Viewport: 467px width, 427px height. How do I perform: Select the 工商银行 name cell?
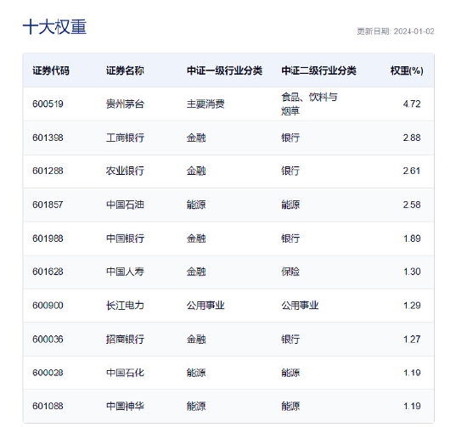point(125,138)
